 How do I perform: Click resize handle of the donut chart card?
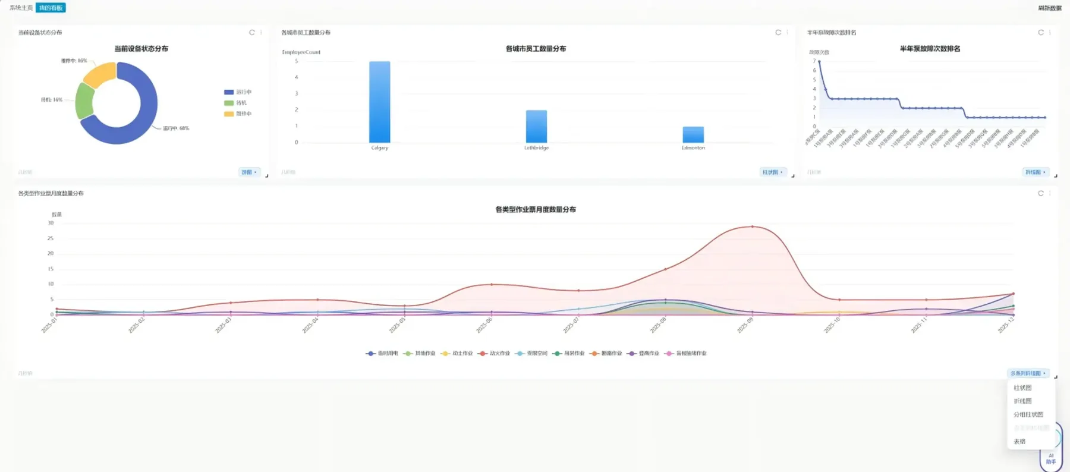coord(266,175)
